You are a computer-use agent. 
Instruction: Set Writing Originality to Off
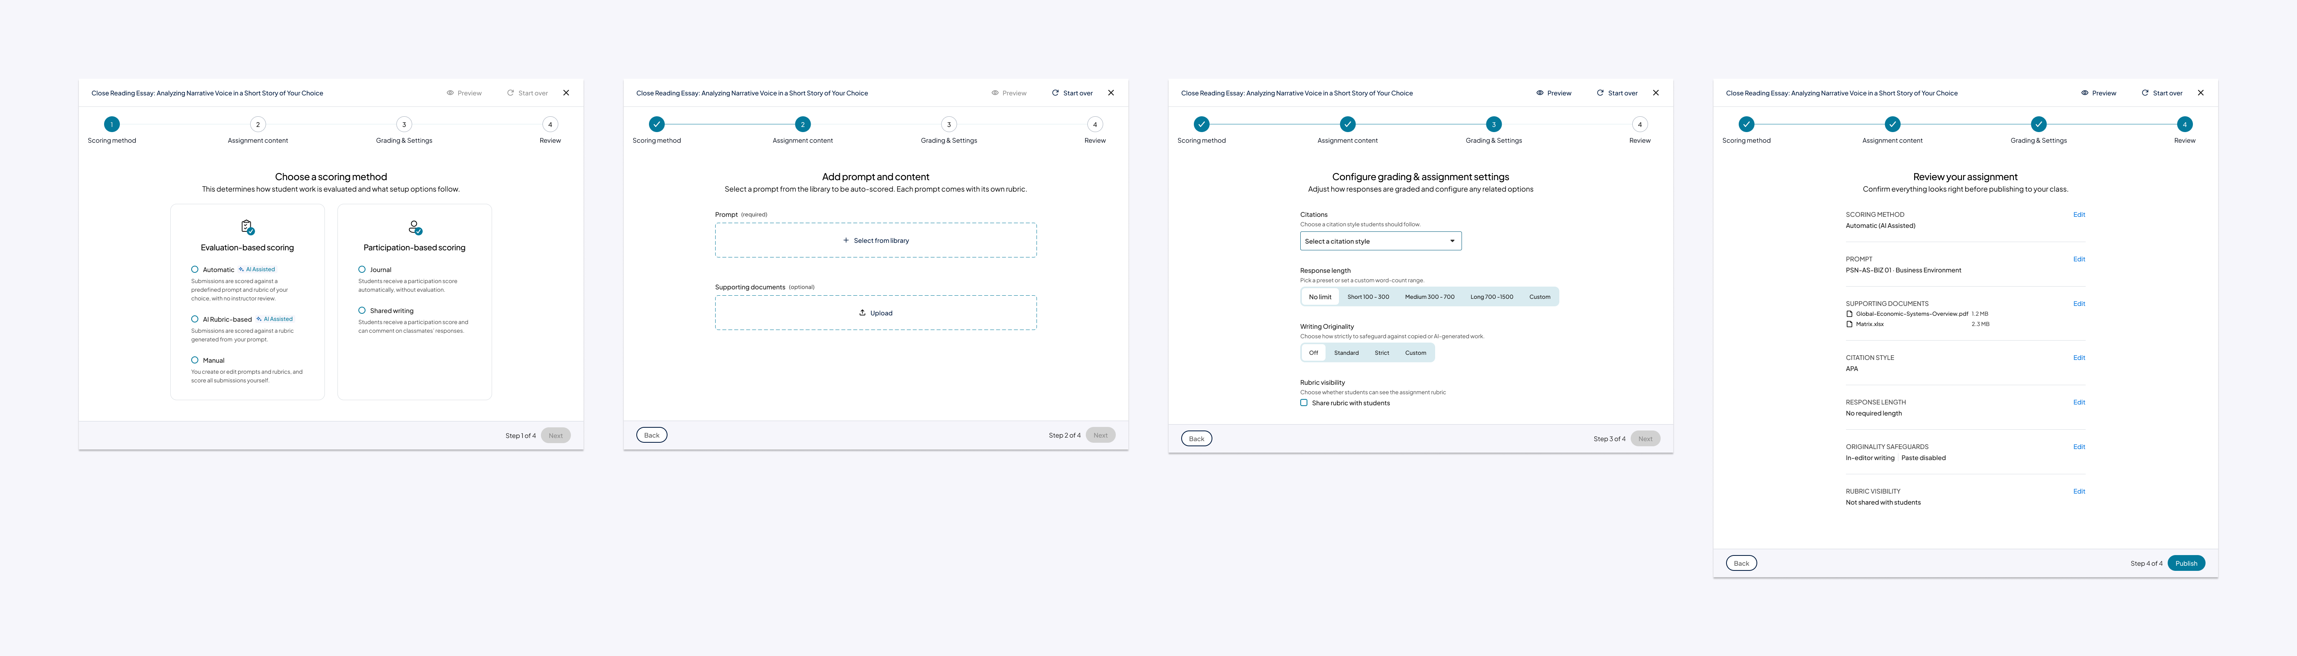pos(1313,353)
